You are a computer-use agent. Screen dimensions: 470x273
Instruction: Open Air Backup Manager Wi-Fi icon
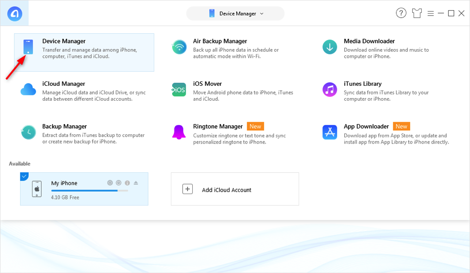pos(179,47)
